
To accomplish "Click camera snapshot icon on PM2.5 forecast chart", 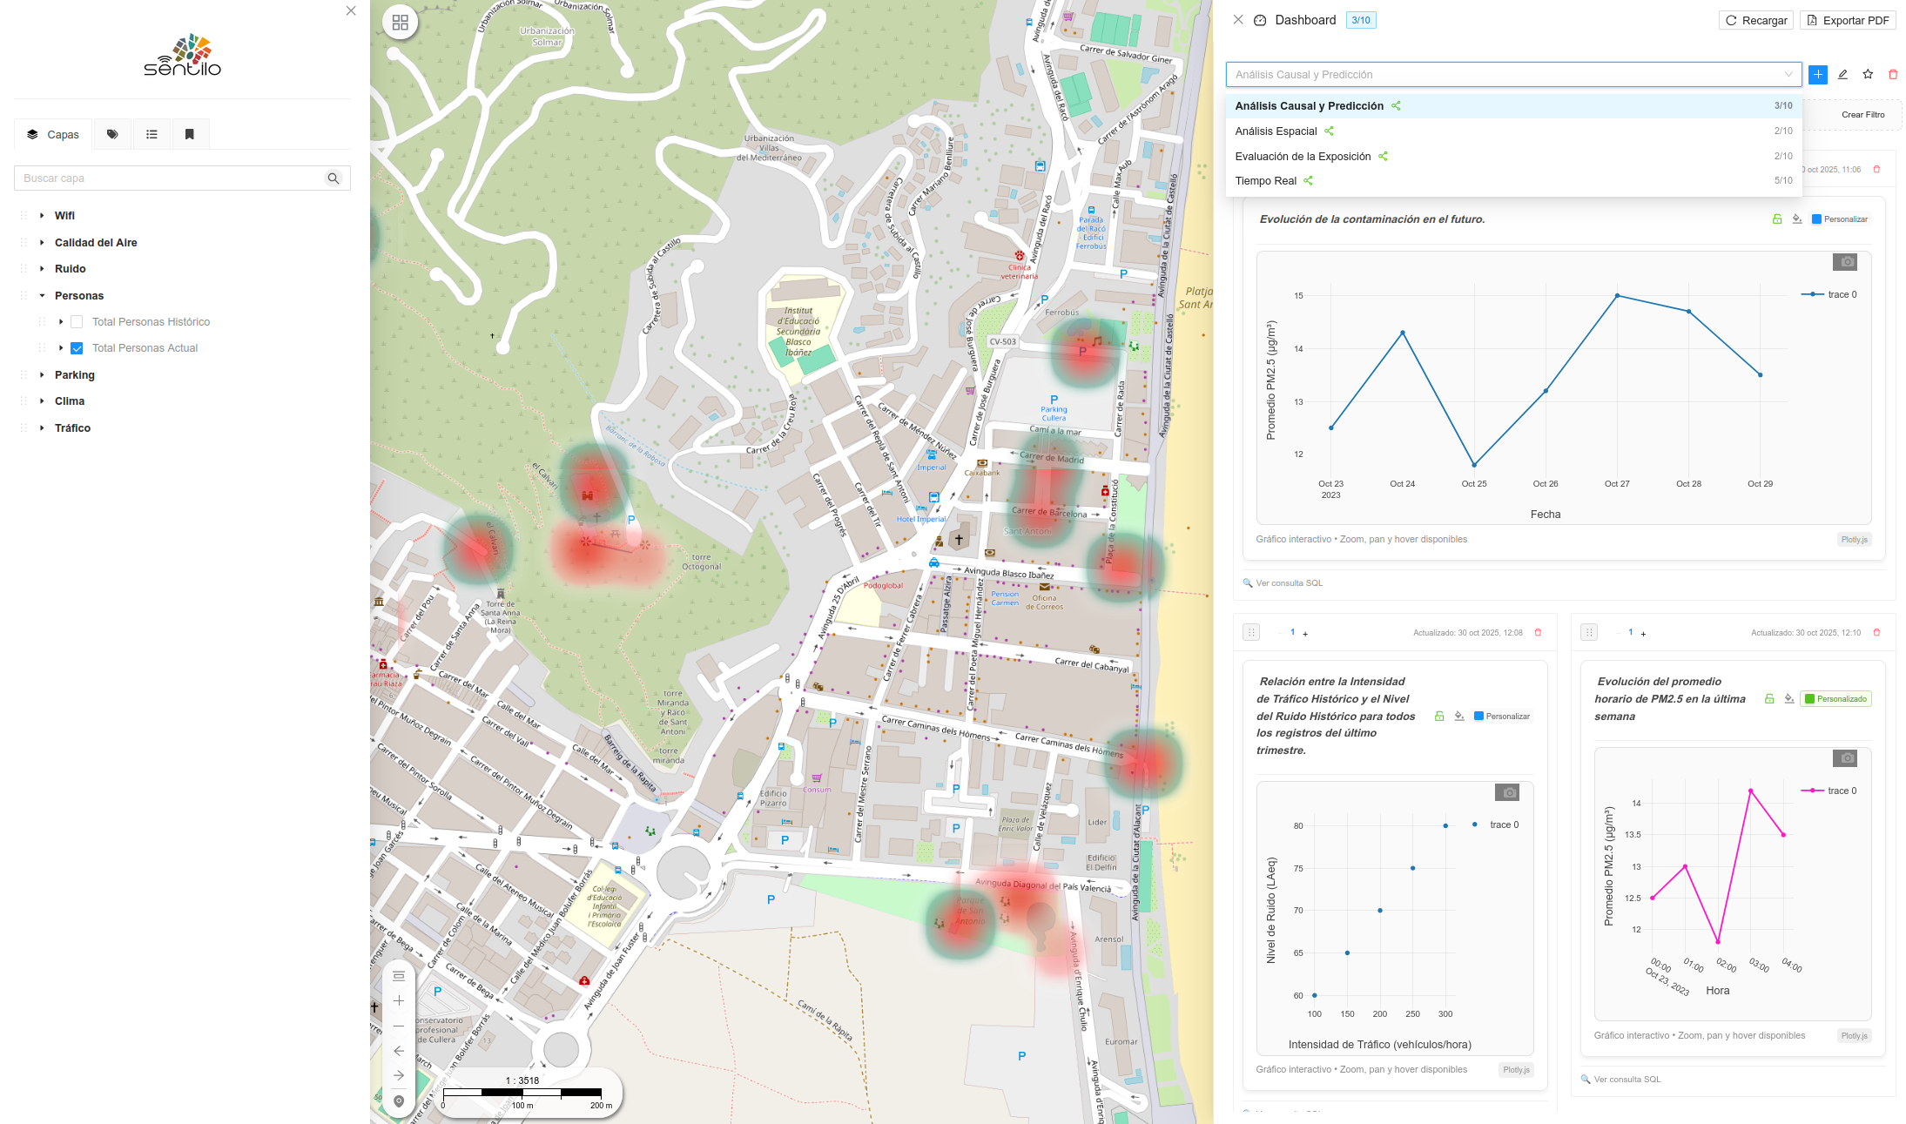I will click(1844, 262).
